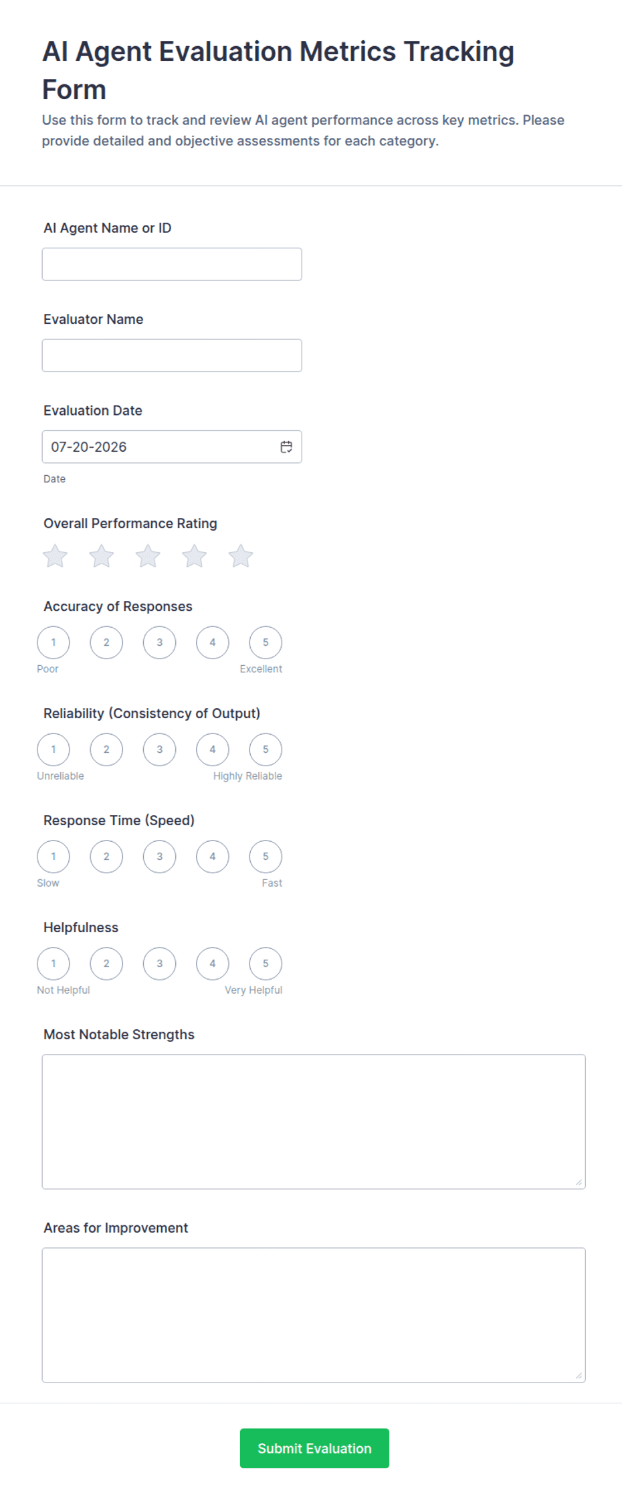Click resize handle of Areas for Improvement box
The image size is (622, 1501).
pyautogui.click(x=579, y=1376)
